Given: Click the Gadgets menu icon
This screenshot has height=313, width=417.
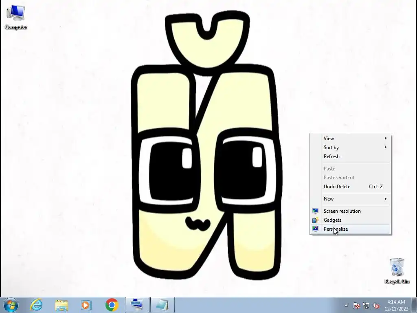Looking at the screenshot, I should [315, 220].
